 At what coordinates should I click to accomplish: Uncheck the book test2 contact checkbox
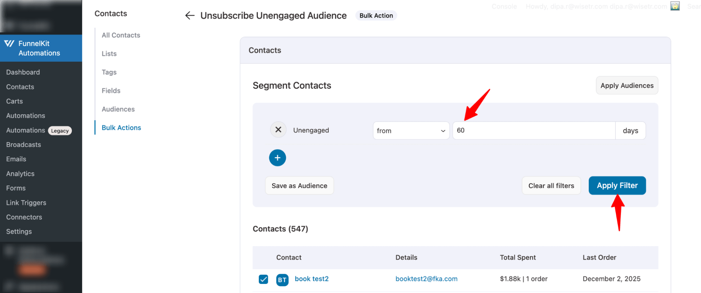263,279
